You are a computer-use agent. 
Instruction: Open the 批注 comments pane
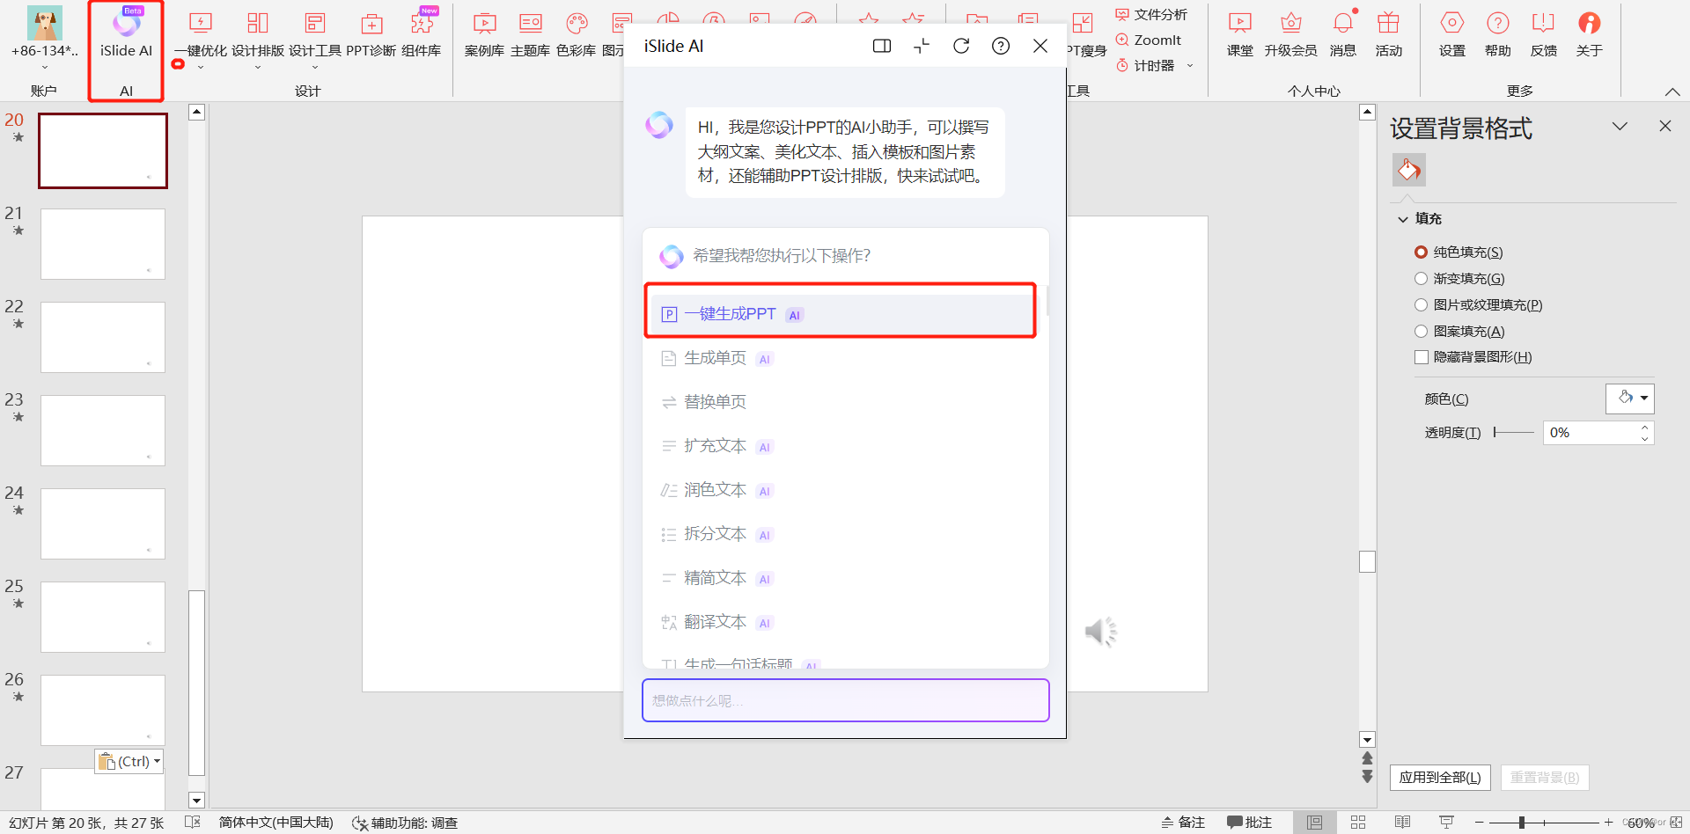point(1249,822)
